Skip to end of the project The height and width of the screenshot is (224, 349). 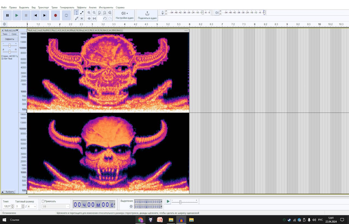pos(44,16)
